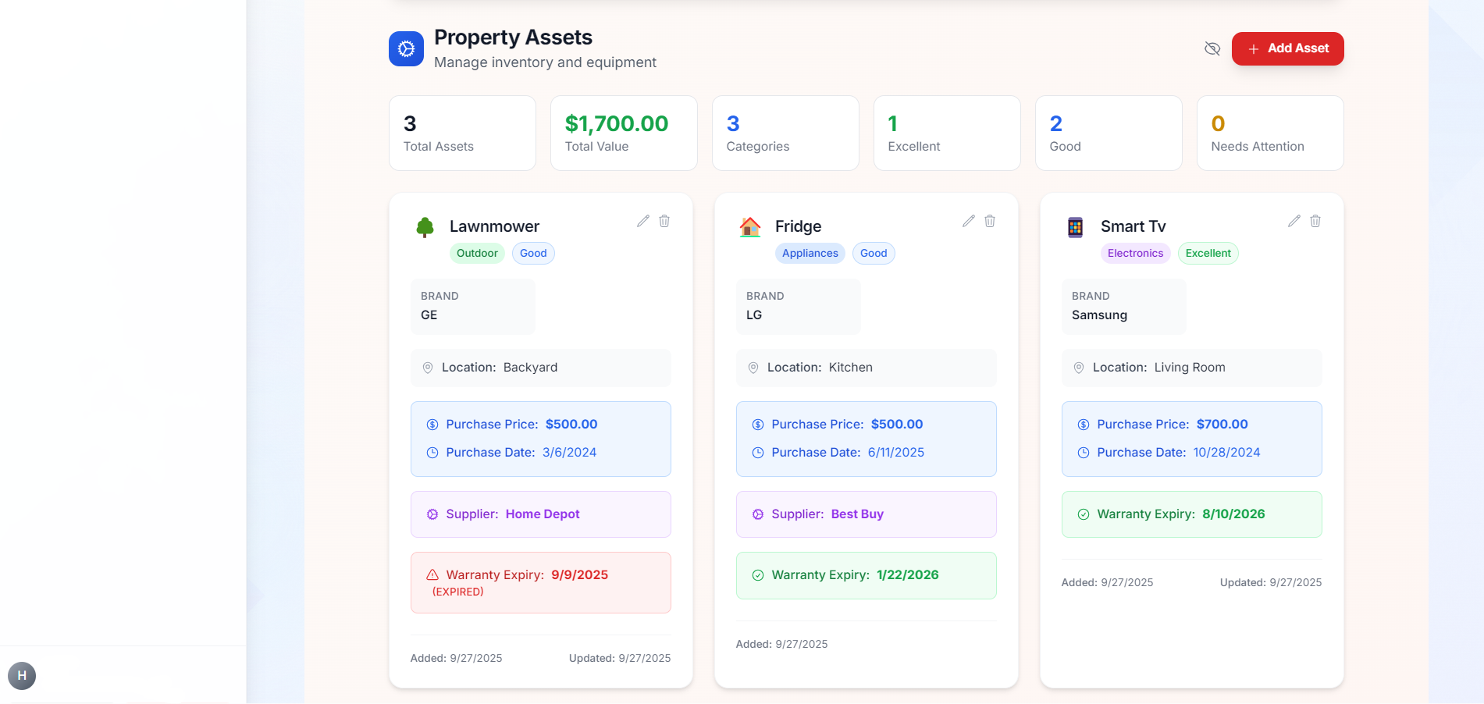Click the Fridge purchase price dollar icon
This screenshot has width=1484, height=704.
point(758,425)
